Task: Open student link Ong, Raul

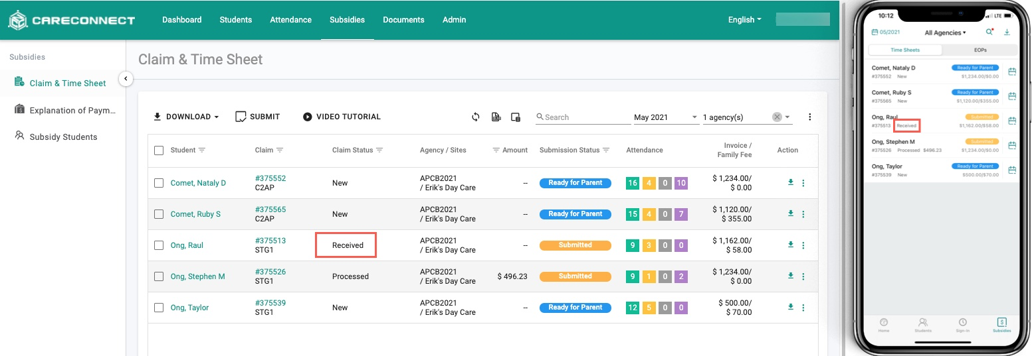Action: (187, 245)
